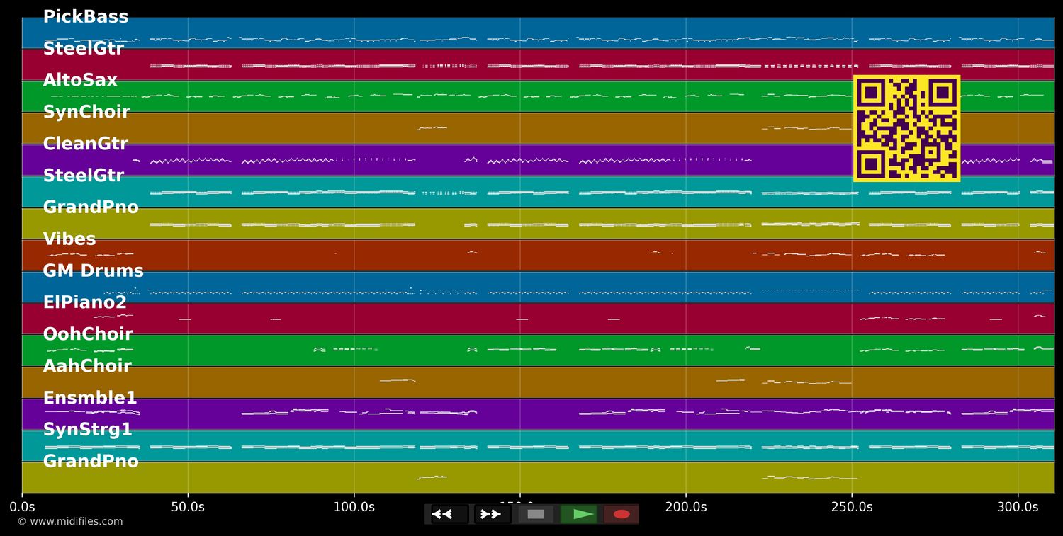The width and height of the screenshot is (1063, 536).
Task: Open the www.midifiles.com copyright link
Action: click(x=69, y=522)
